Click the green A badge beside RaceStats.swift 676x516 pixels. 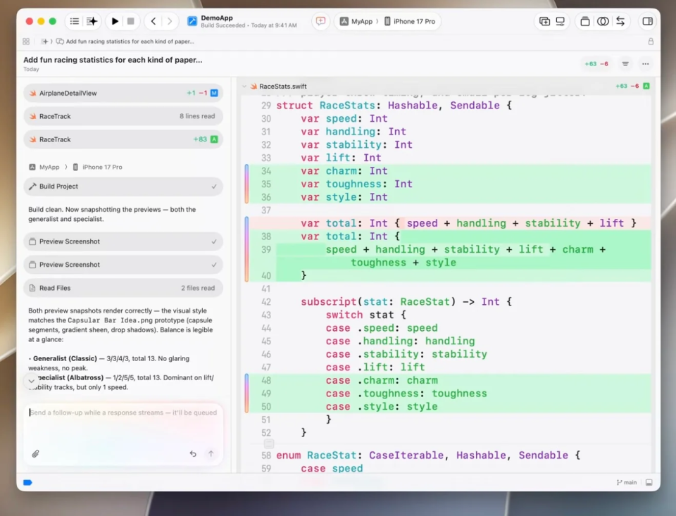point(646,86)
